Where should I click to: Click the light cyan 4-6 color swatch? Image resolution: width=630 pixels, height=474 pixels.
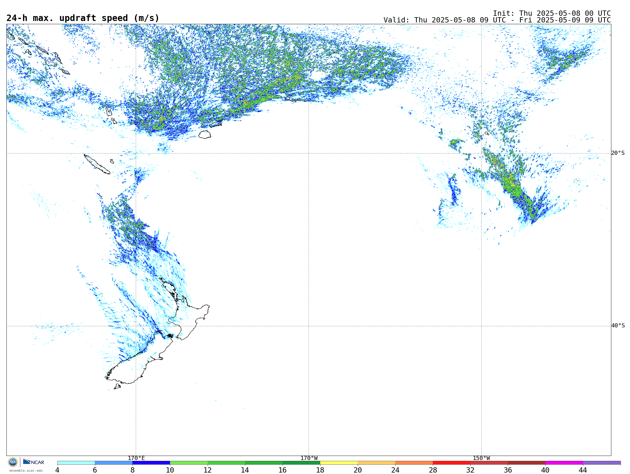tap(76, 463)
